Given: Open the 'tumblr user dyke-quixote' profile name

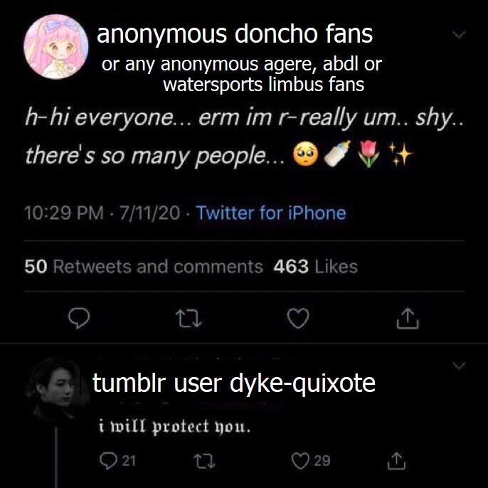Looking at the screenshot, I should tap(234, 383).
